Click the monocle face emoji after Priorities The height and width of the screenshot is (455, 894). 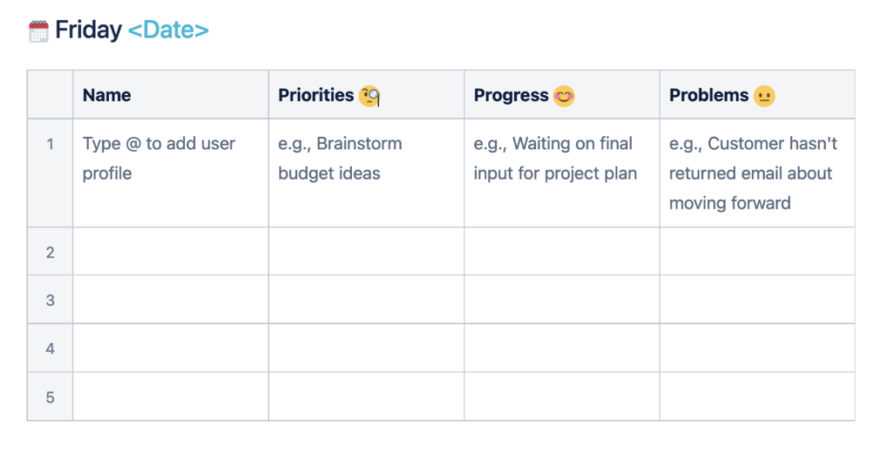click(x=369, y=96)
